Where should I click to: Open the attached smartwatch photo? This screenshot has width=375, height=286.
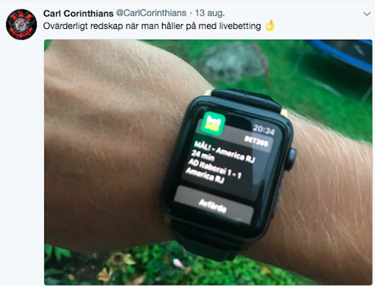click(208, 162)
